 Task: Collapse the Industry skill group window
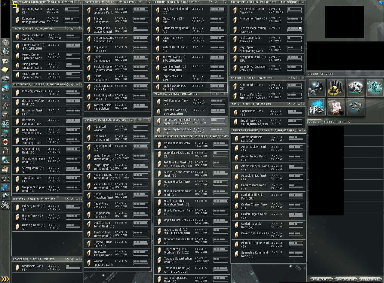77,199
